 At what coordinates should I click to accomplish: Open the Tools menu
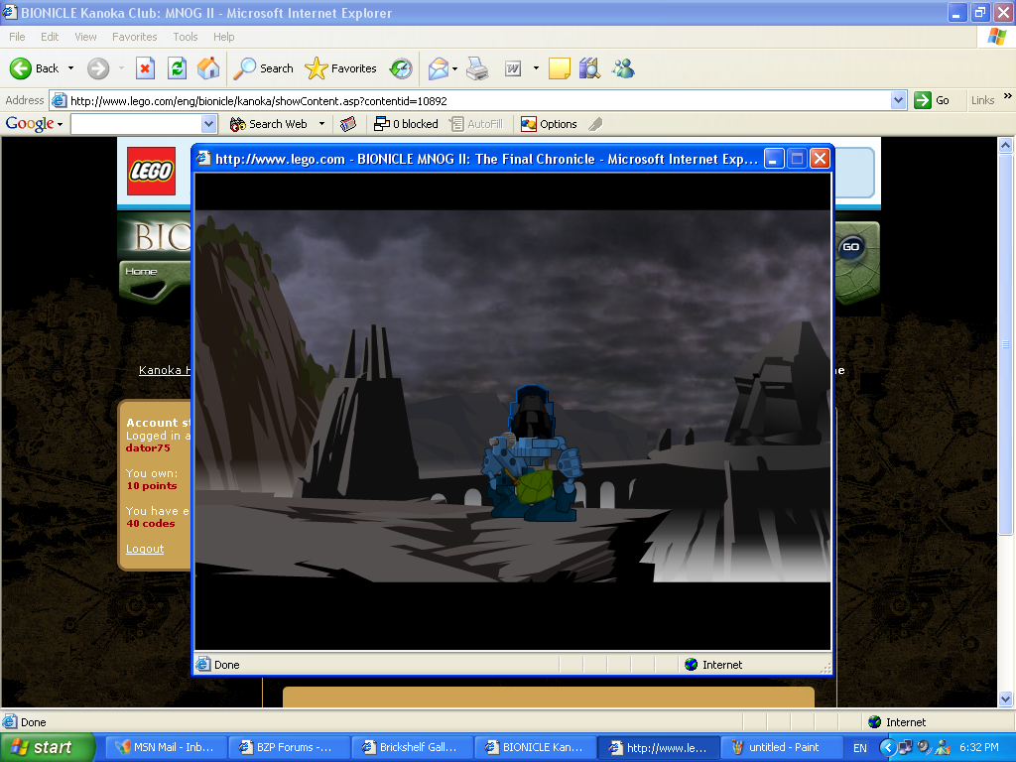point(186,37)
